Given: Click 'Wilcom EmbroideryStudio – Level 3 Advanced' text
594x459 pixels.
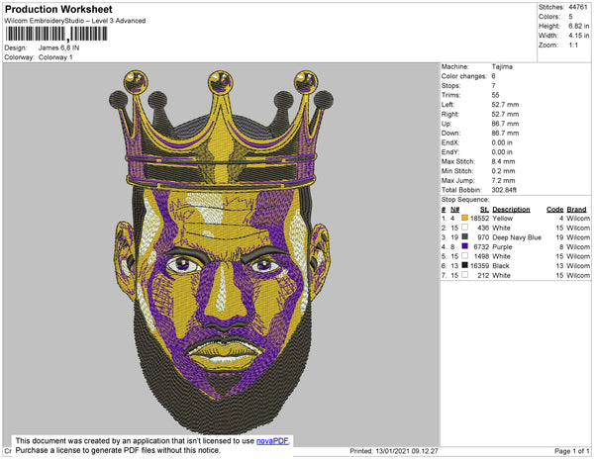Looking at the screenshot, I should [75, 21].
